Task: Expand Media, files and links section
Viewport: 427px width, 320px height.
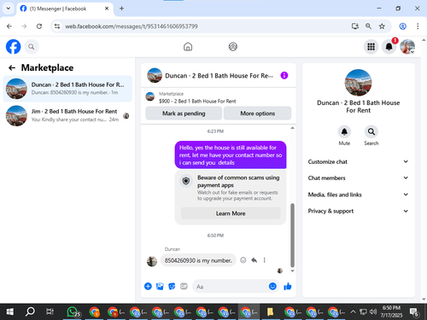Action: 358,195
